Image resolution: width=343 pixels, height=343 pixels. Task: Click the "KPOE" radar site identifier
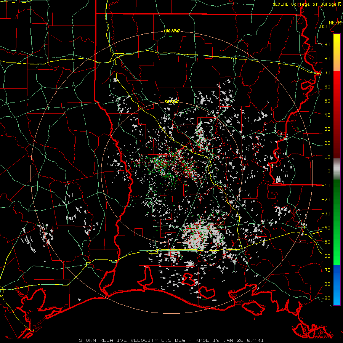pos(203,340)
